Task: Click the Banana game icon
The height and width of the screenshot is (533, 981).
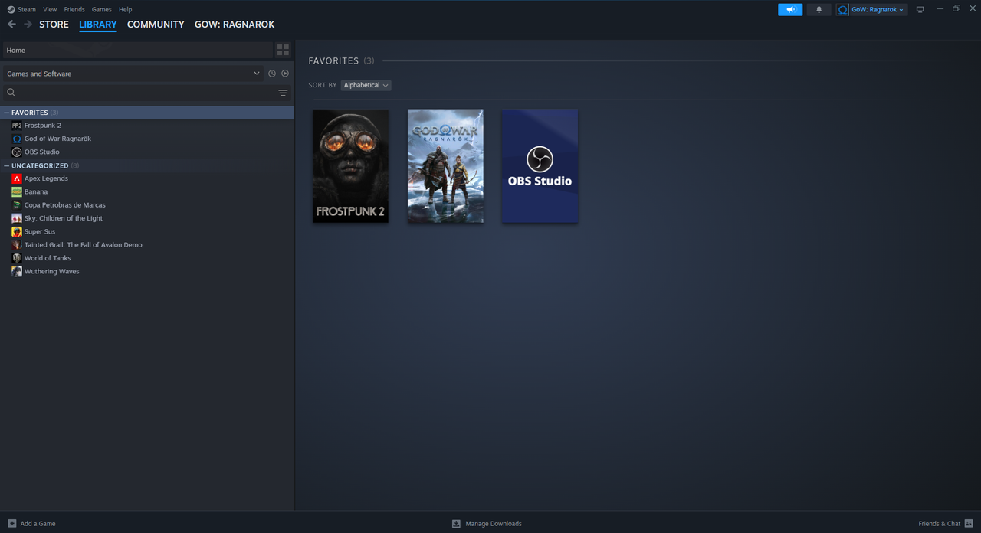Action: coord(17,191)
